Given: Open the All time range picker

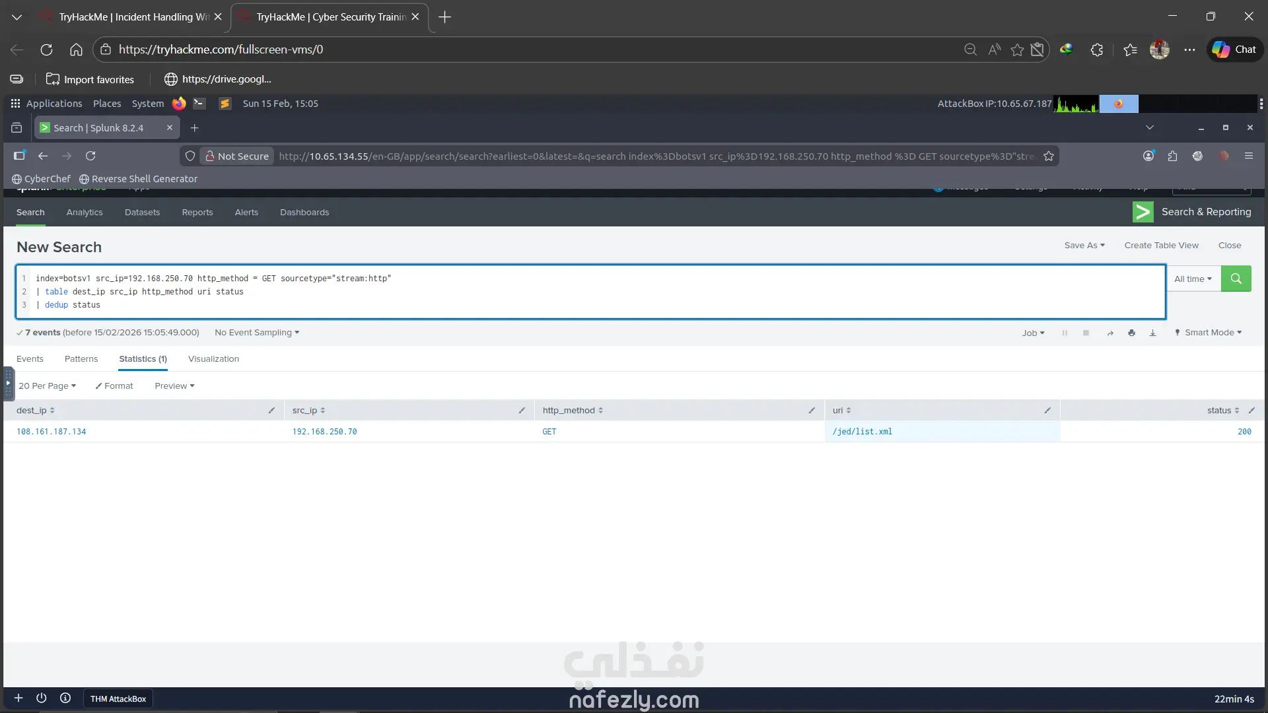Looking at the screenshot, I should [x=1193, y=279].
